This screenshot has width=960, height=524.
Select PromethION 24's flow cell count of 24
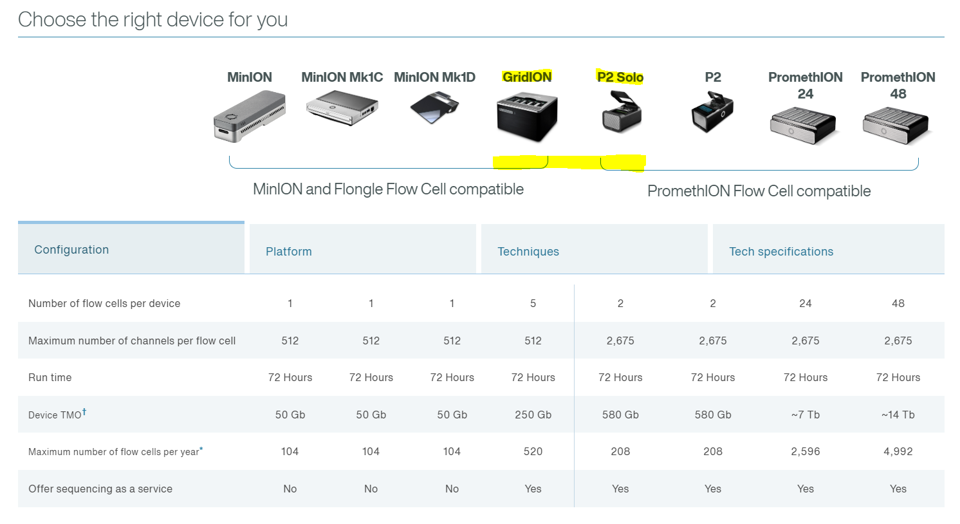[x=806, y=303]
